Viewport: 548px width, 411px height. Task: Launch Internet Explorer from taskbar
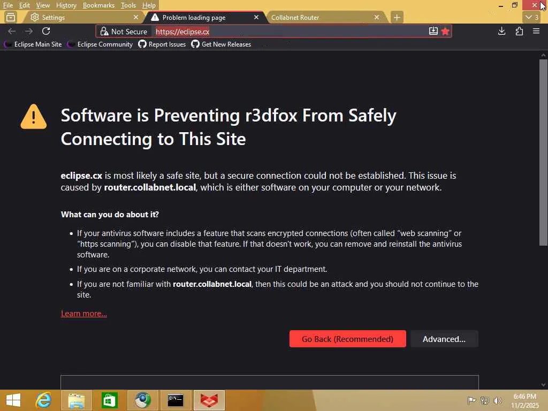click(x=44, y=400)
